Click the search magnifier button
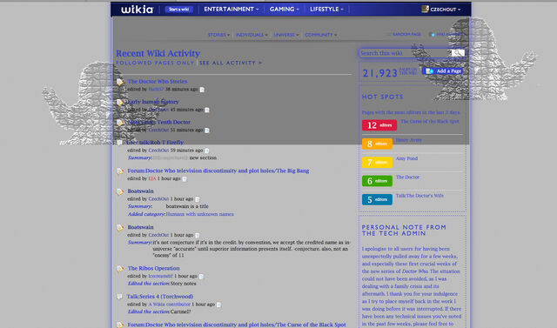 pos(458,53)
